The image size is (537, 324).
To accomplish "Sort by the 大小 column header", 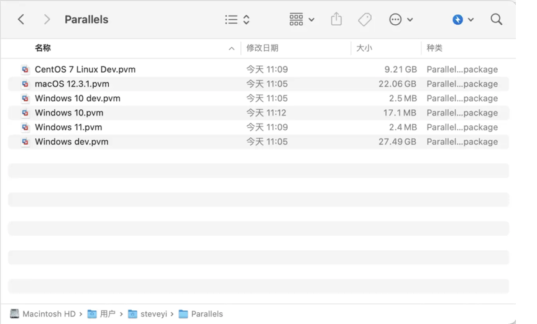I will coord(364,48).
